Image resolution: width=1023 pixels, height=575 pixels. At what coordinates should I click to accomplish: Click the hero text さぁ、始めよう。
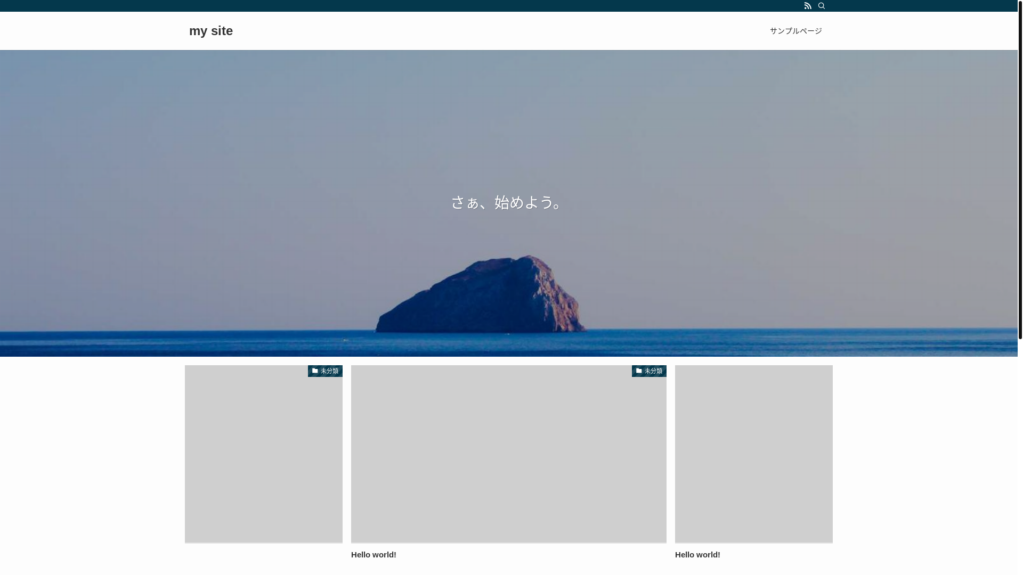pyautogui.click(x=508, y=202)
